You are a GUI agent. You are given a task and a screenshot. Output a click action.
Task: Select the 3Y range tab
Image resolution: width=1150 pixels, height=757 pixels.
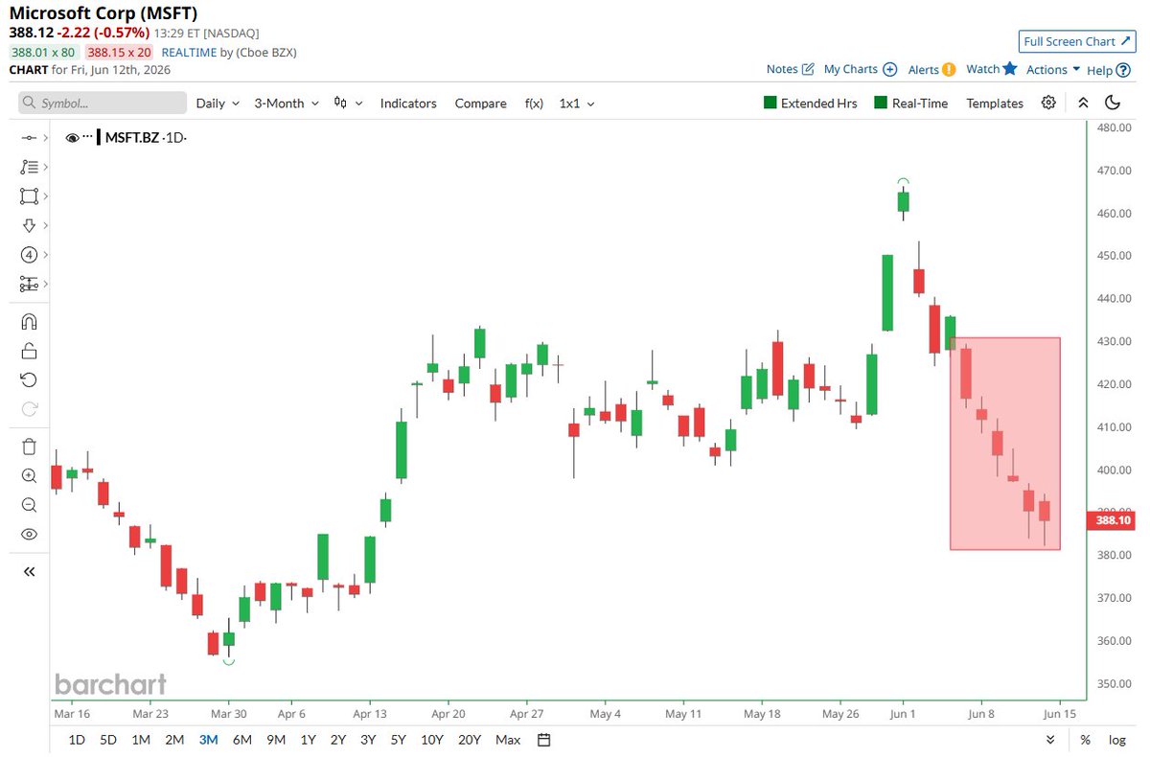coord(368,740)
